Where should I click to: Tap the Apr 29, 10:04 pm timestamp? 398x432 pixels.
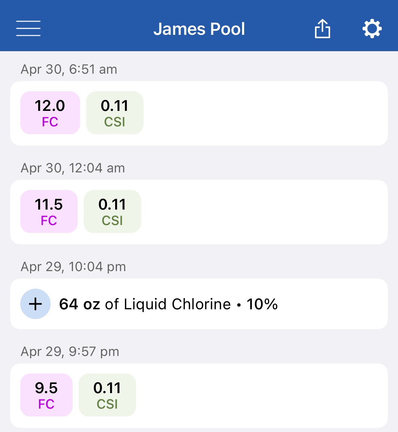(x=73, y=267)
